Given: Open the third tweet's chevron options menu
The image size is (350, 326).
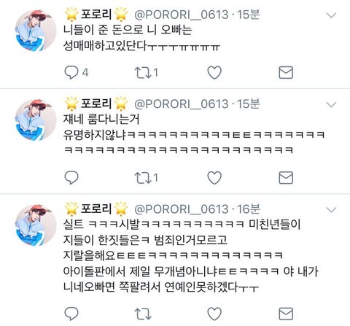Looking at the screenshot, I should [x=331, y=210].
